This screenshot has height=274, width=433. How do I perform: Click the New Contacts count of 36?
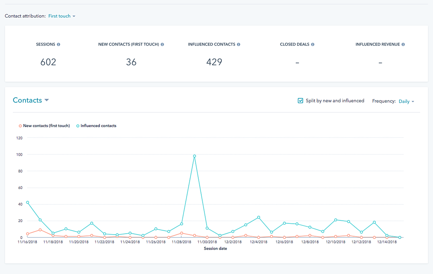[131, 62]
